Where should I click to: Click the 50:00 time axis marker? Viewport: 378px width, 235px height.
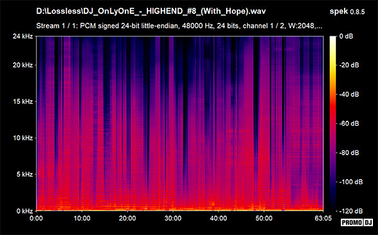tap(264, 219)
